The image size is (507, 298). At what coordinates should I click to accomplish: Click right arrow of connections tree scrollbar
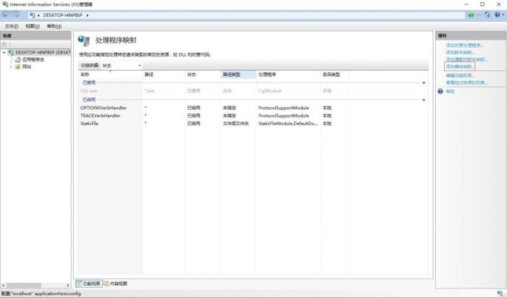pyautogui.click(x=68, y=286)
